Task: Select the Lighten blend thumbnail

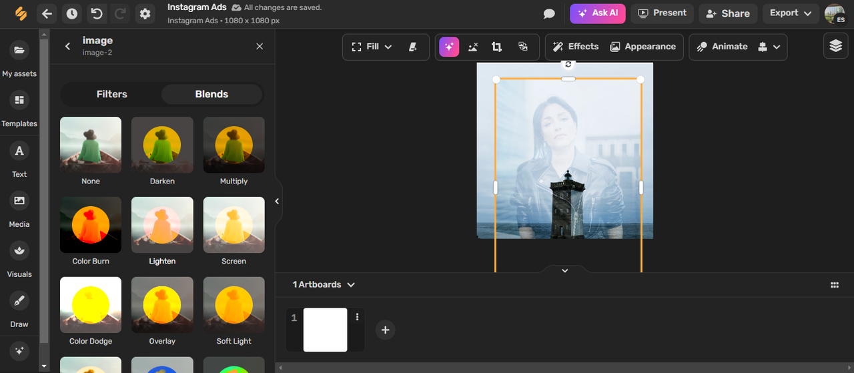Action: 162,226
